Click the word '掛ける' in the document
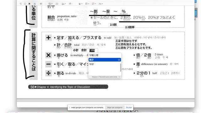201x113 pixels. [x=62, y=55]
